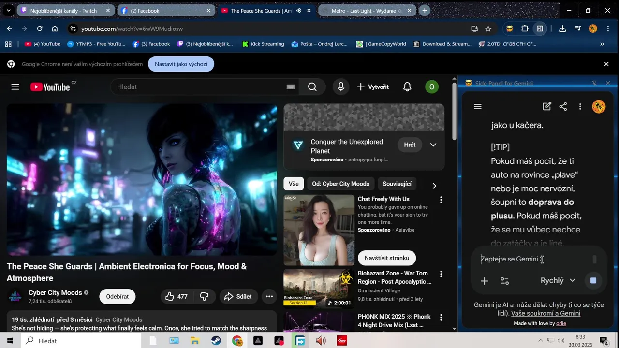Show more bookmarks with the double arrow
Image resolution: width=619 pixels, height=348 pixels.
click(x=602, y=44)
